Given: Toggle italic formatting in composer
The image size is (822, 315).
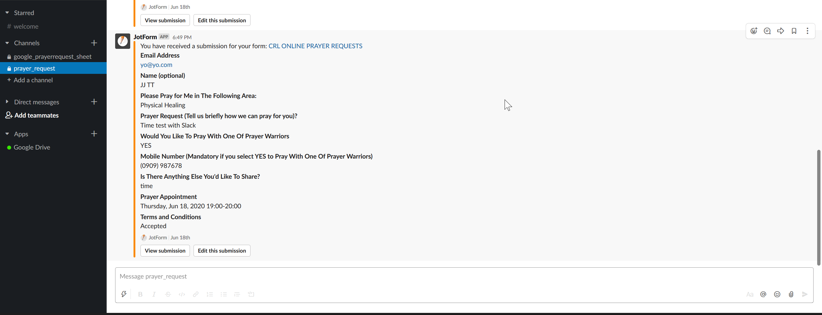Looking at the screenshot, I should tap(154, 294).
